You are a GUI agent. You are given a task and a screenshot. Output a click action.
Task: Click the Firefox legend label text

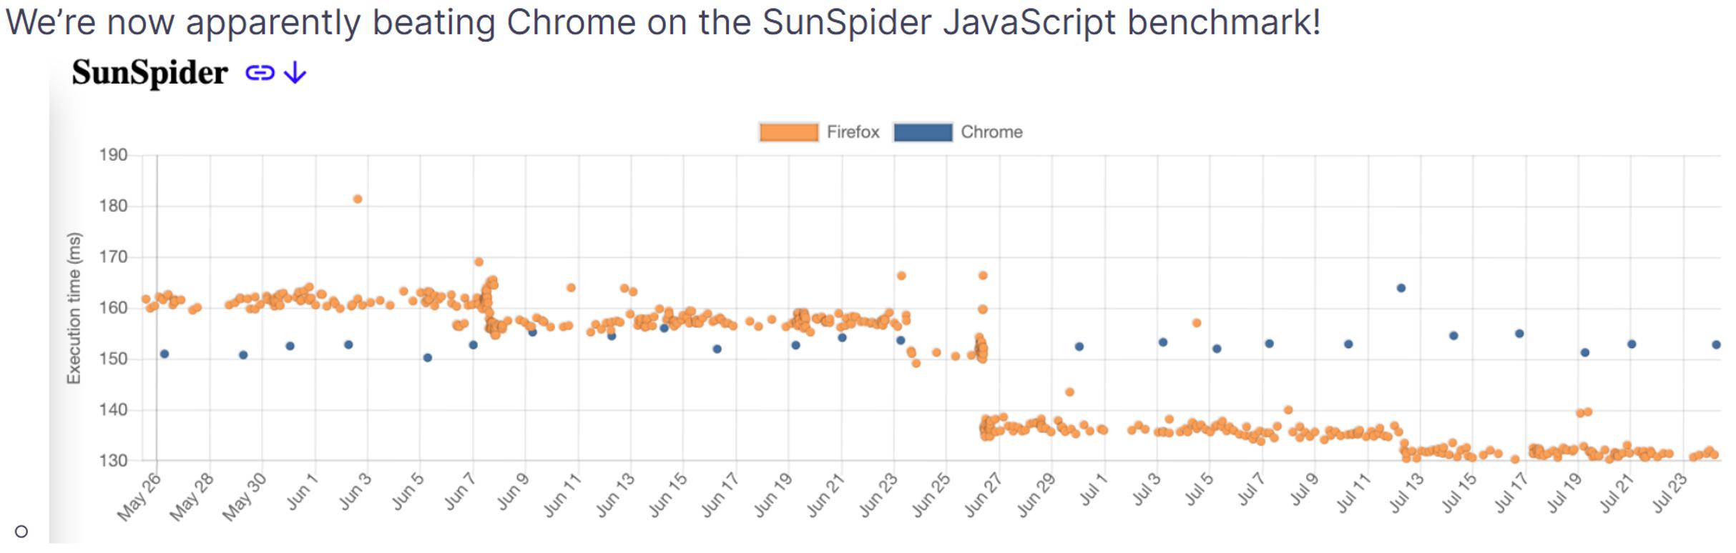(x=853, y=132)
